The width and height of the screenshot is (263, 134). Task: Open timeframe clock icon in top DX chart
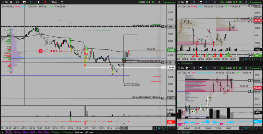[194, 2]
